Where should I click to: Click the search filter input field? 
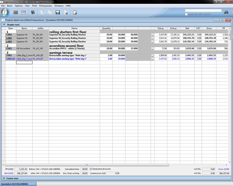click(x=203, y=10)
